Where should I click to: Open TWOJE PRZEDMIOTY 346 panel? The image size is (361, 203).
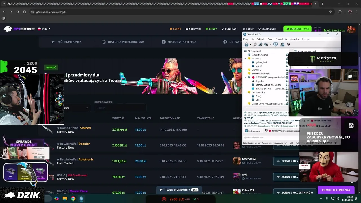[179, 190]
